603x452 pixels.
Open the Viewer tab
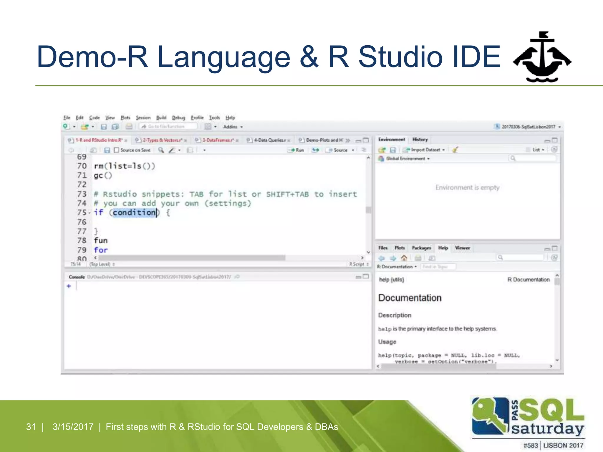coord(462,248)
